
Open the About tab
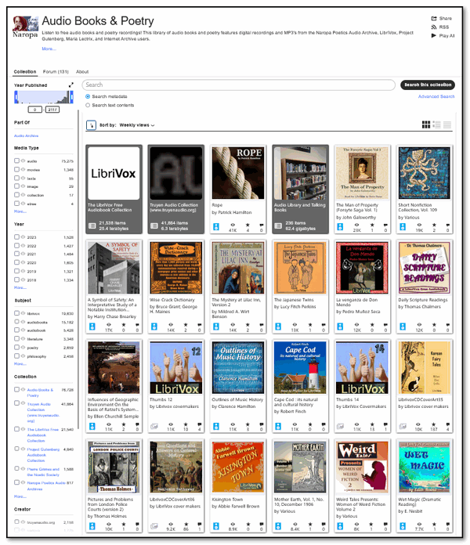coord(82,71)
